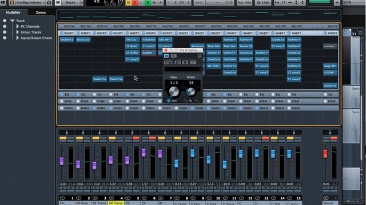Open the plugin window's top-right dropdown arrow
The height and width of the screenshot is (205, 366).
coord(200,56)
